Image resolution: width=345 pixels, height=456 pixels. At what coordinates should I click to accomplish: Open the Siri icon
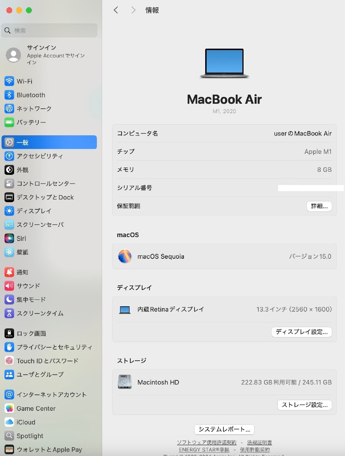pyautogui.click(x=9, y=238)
